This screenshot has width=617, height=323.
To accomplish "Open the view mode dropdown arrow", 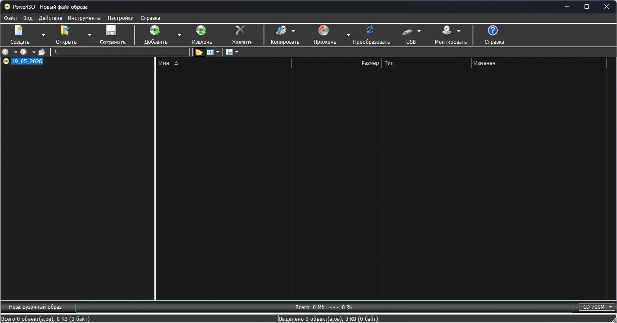I will coord(218,52).
